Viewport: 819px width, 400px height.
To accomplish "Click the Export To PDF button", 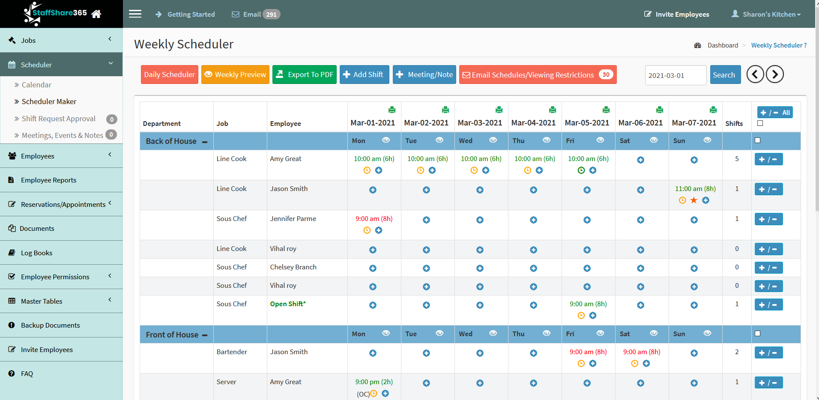I will pos(304,75).
